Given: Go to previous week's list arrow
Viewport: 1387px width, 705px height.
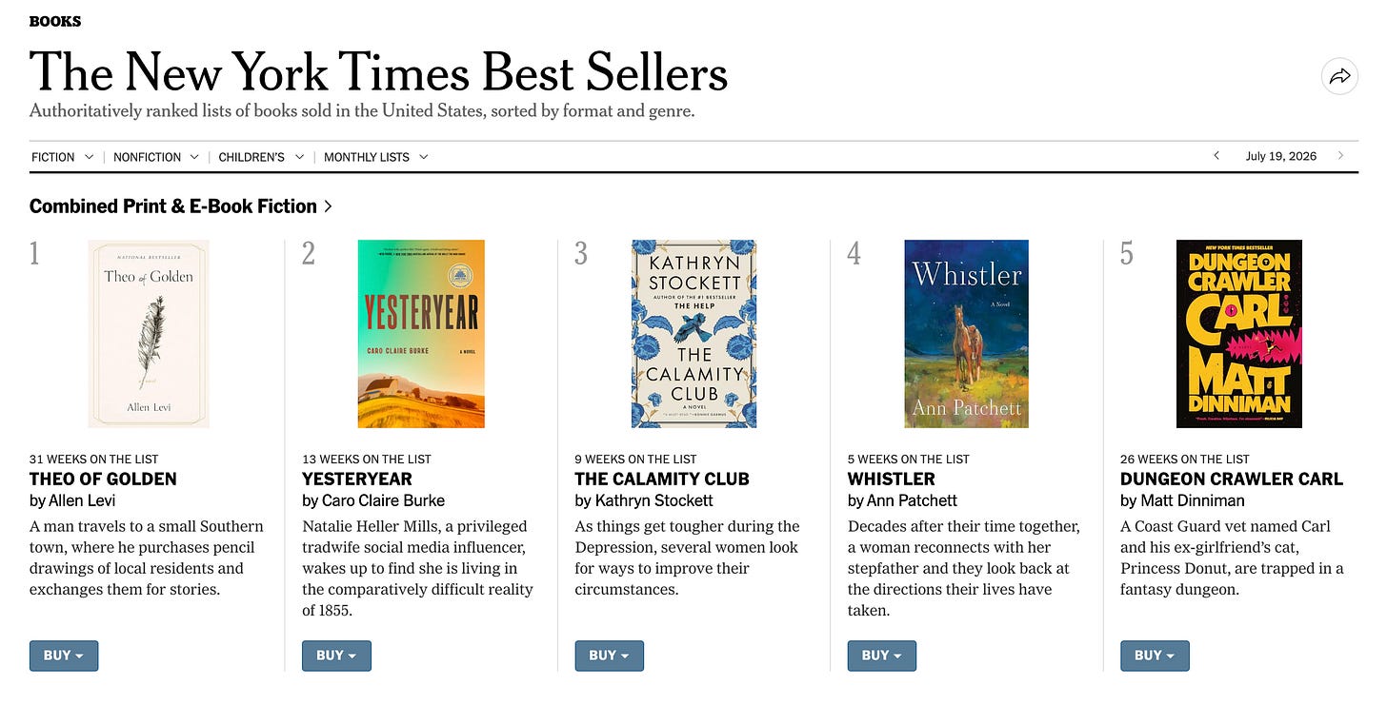Looking at the screenshot, I should 1216,156.
